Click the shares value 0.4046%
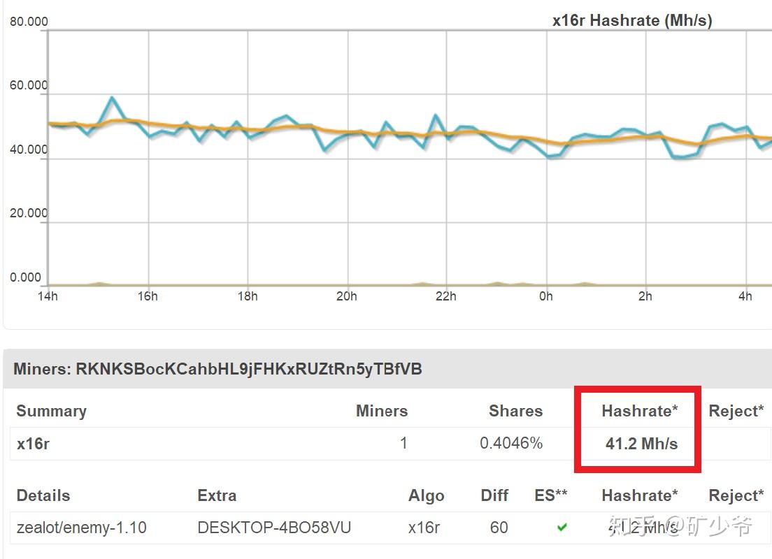The width and height of the screenshot is (772, 559). click(511, 443)
